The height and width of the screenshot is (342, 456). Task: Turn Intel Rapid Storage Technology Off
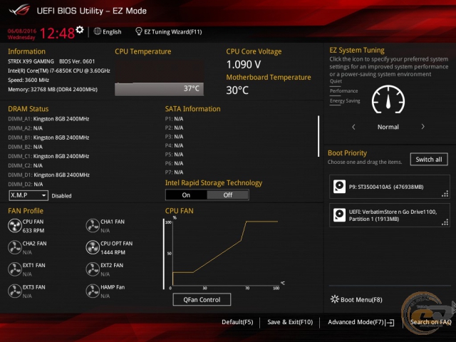[228, 195]
